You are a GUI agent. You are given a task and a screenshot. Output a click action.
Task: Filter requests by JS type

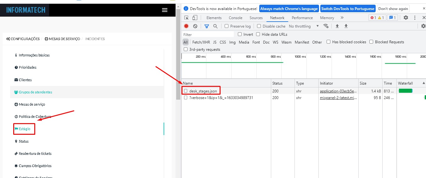(215, 42)
